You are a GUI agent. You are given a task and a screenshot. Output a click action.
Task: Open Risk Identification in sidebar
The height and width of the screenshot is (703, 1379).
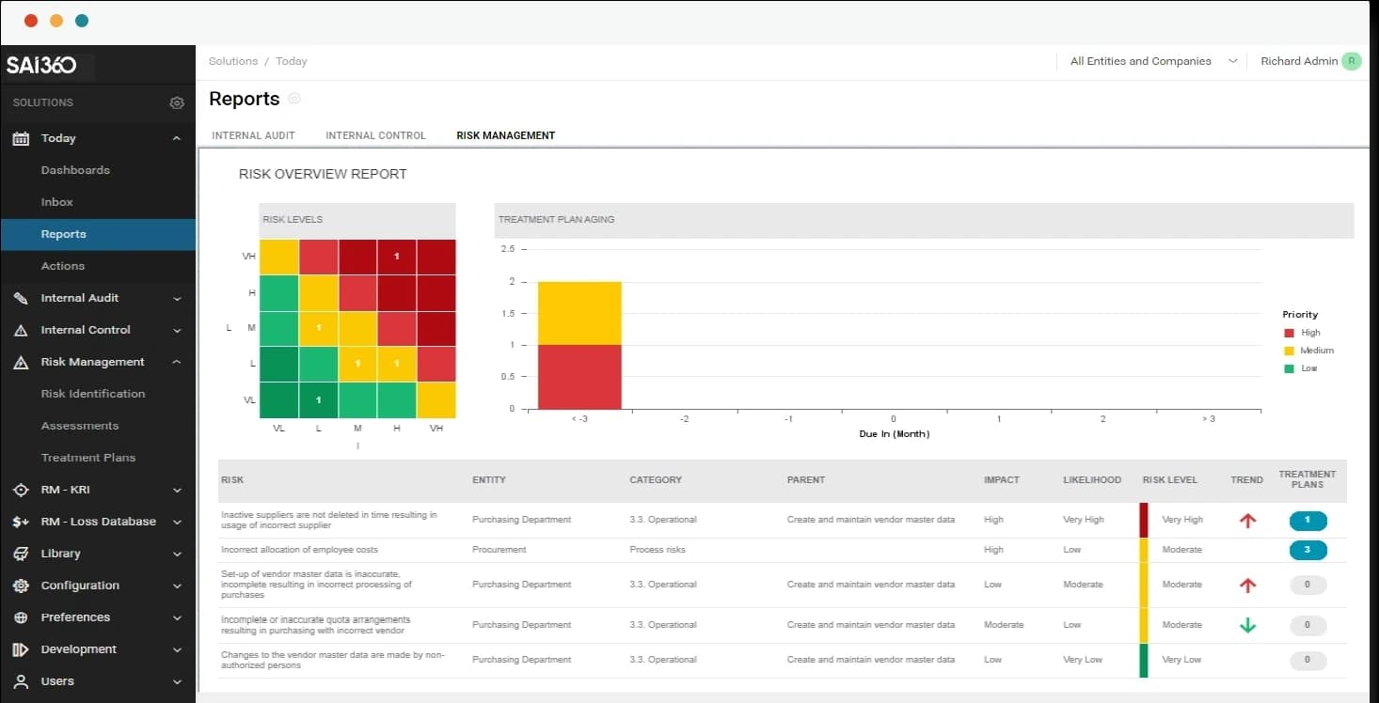tap(93, 394)
